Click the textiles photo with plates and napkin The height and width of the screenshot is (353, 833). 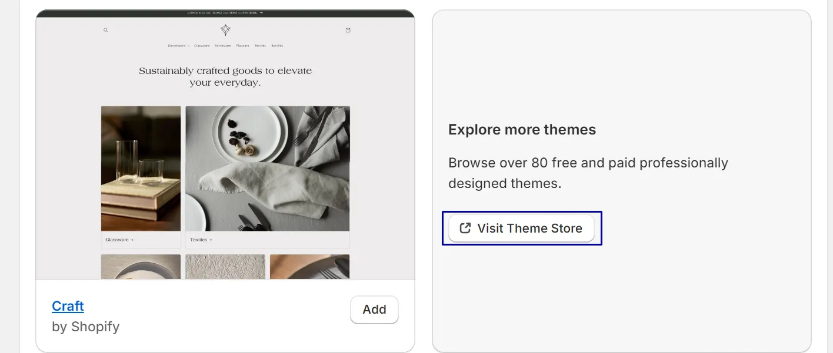point(268,169)
